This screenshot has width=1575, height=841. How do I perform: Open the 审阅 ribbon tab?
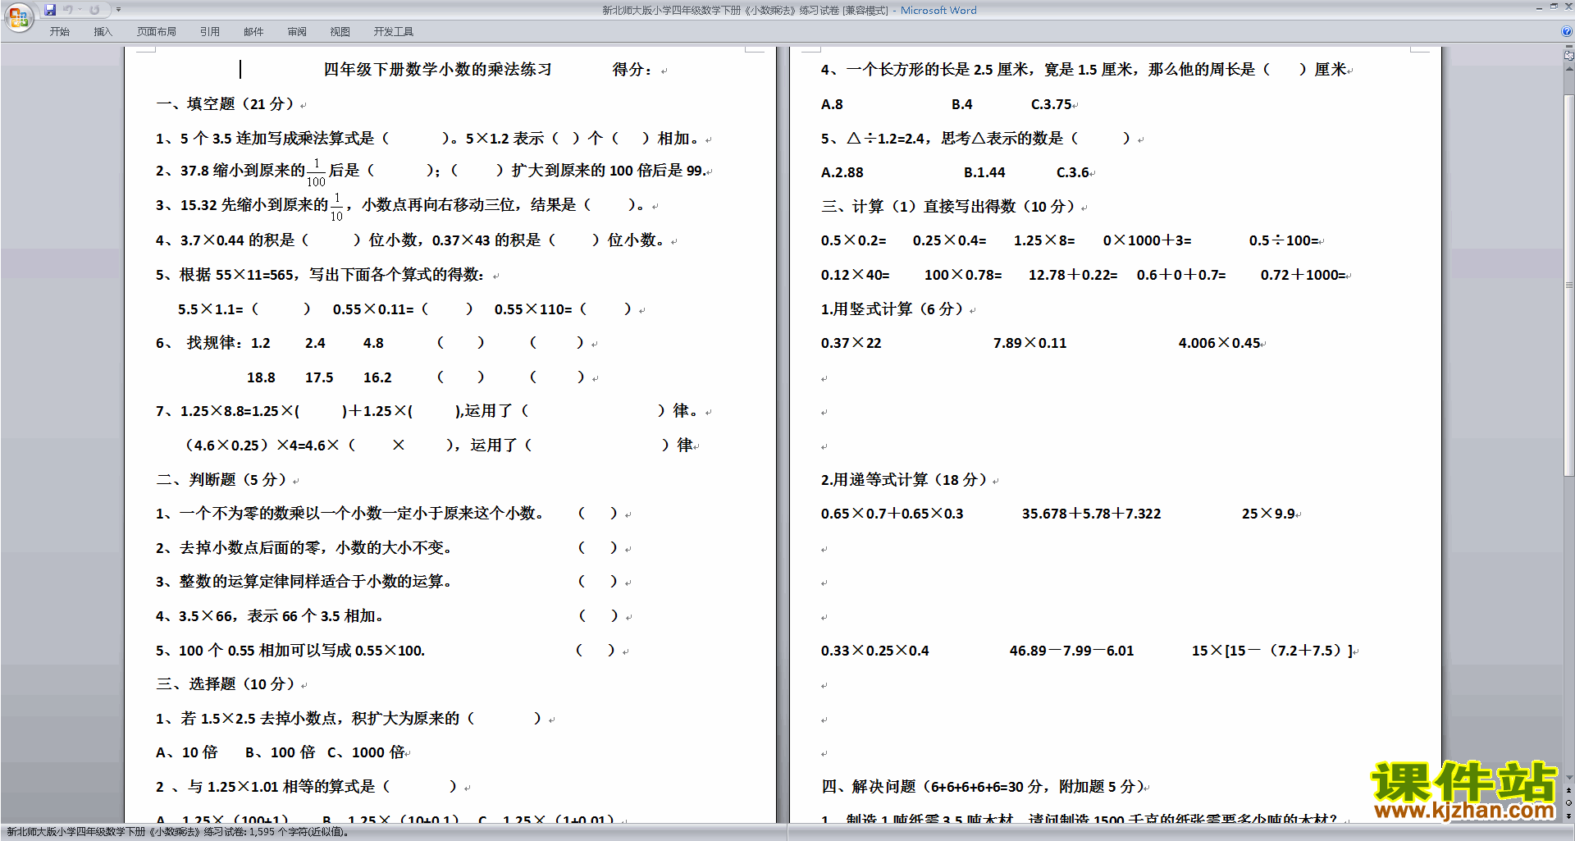[x=297, y=32]
